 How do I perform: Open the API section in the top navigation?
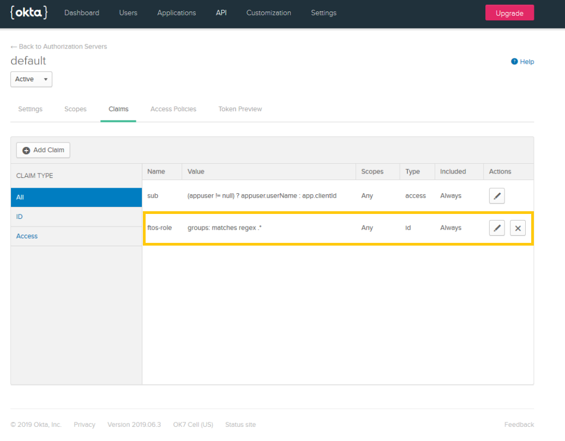pos(221,13)
